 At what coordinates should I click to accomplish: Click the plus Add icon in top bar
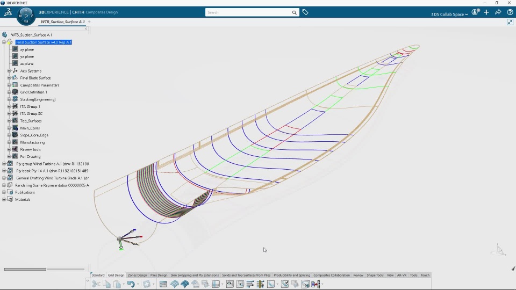pyautogui.click(x=486, y=12)
